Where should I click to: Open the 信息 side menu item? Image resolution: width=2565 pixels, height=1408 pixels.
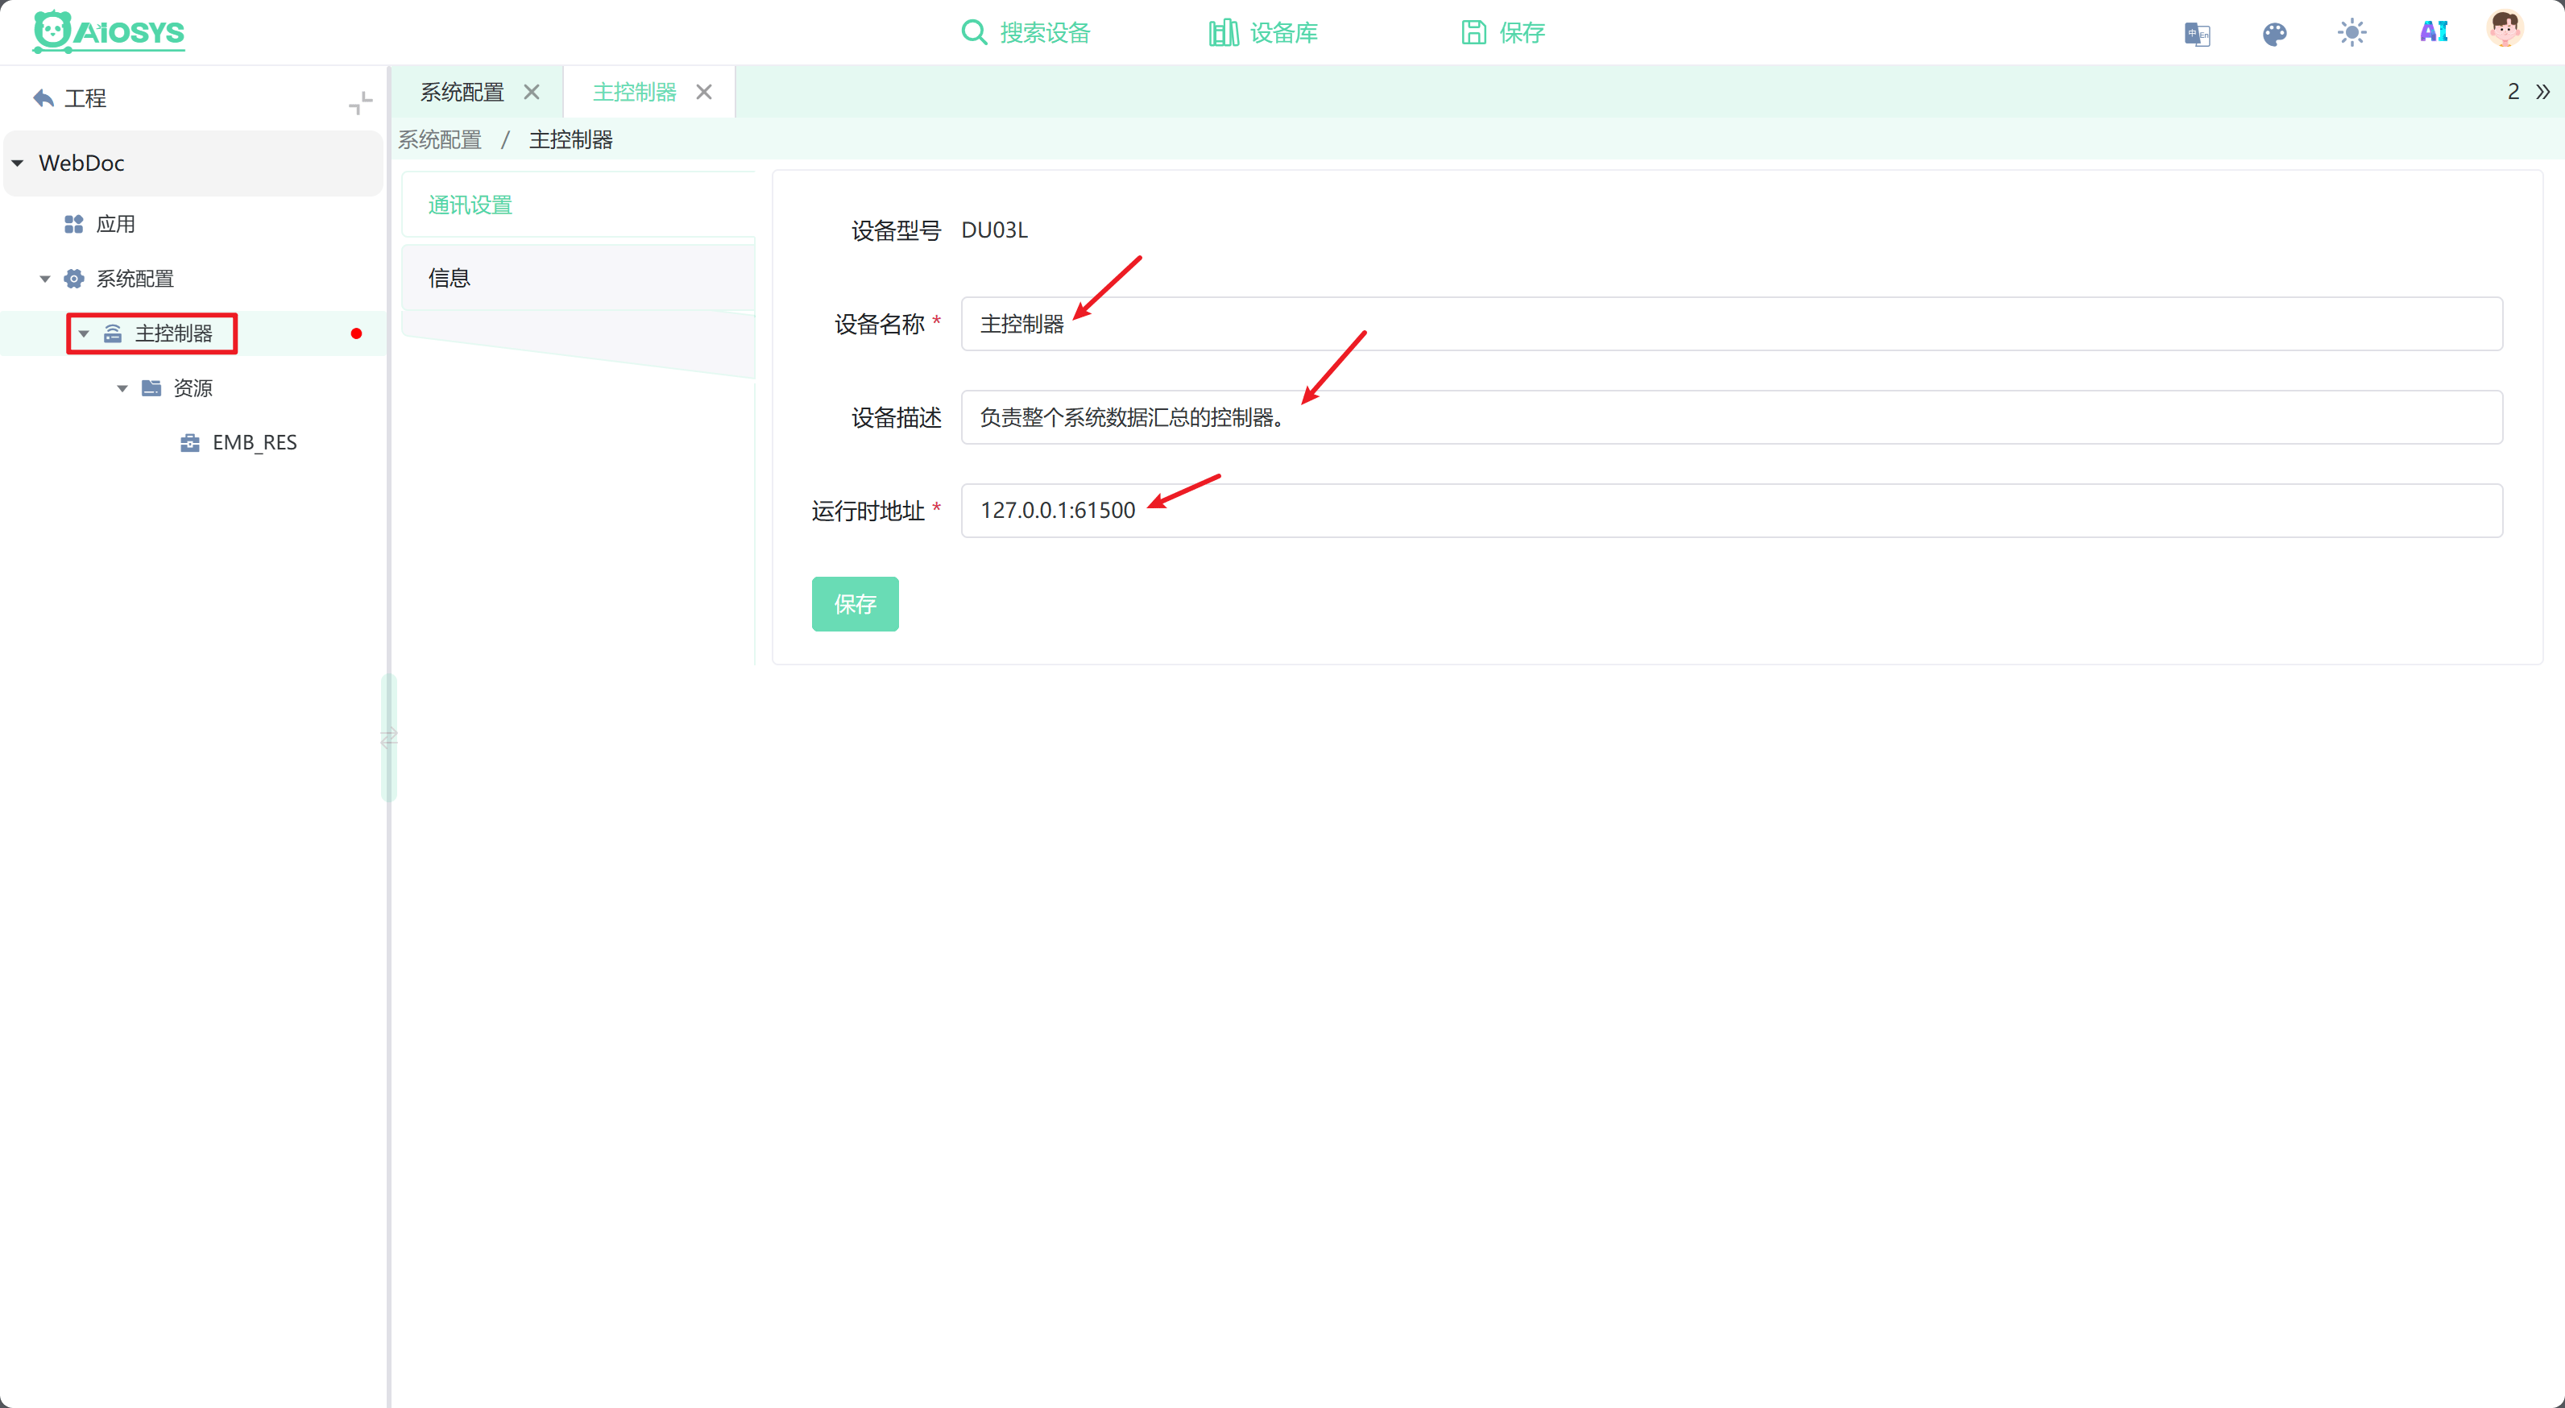pyautogui.click(x=578, y=278)
